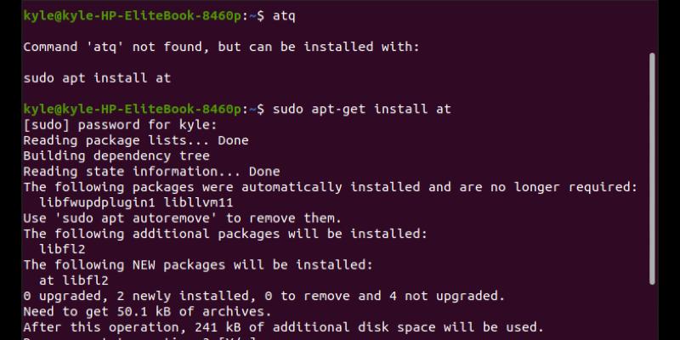Click the '0 upgraded, 2 newly installed' summary line

264,296
